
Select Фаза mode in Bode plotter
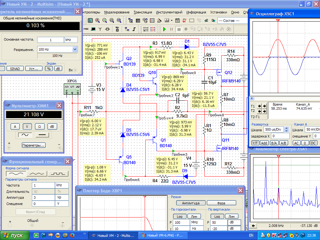click(x=222, y=203)
